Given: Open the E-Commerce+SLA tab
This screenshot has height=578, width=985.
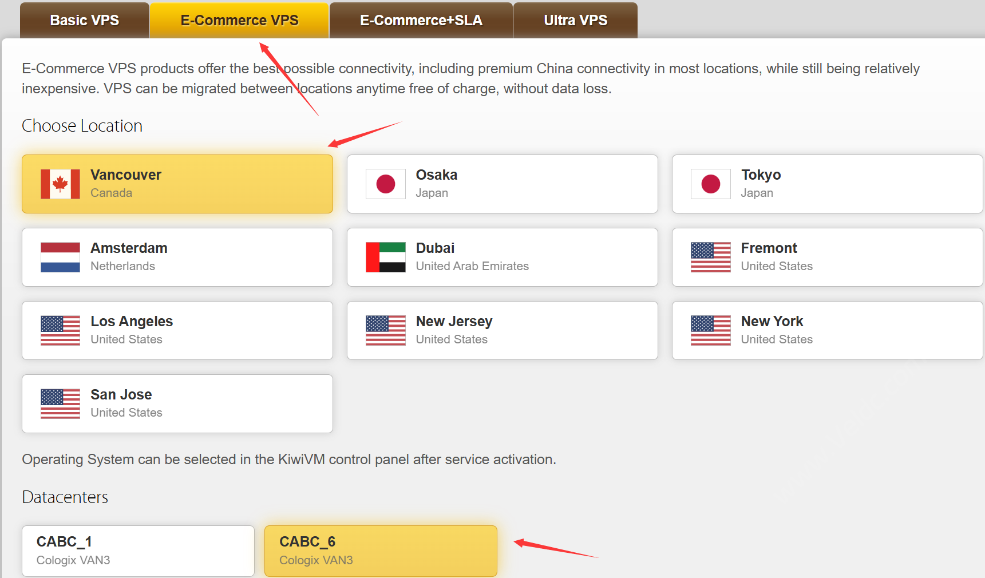Looking at the screenshot, I should pos(421,20).
